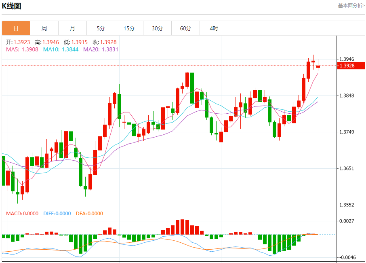Open the 基本面分析 link
The width and height of the screenshot is (366, 263).
pos(351,5)
